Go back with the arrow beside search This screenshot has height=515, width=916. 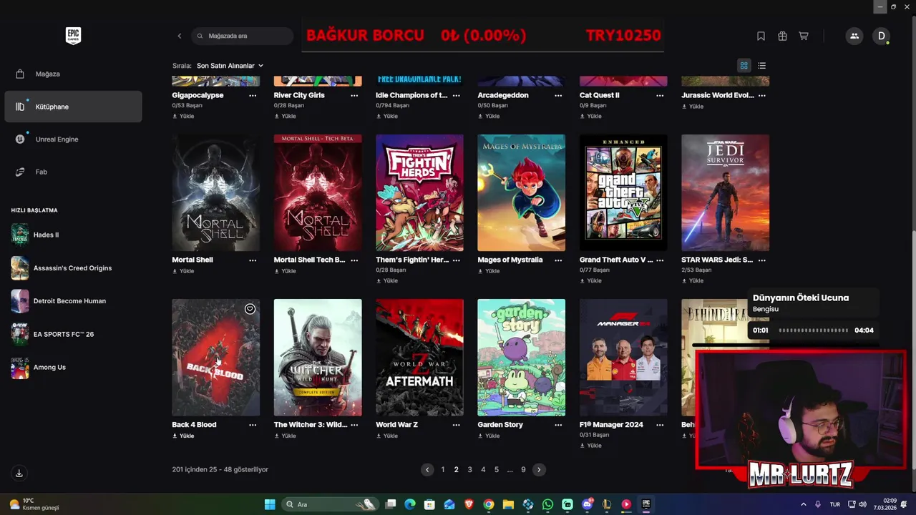(x=180, y=36)
